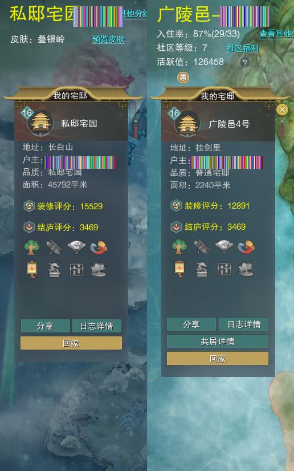294x471 pixels.
Task: Click the bundled scroll icon in 广陵邑4号 panel
Action: (201, 247)
